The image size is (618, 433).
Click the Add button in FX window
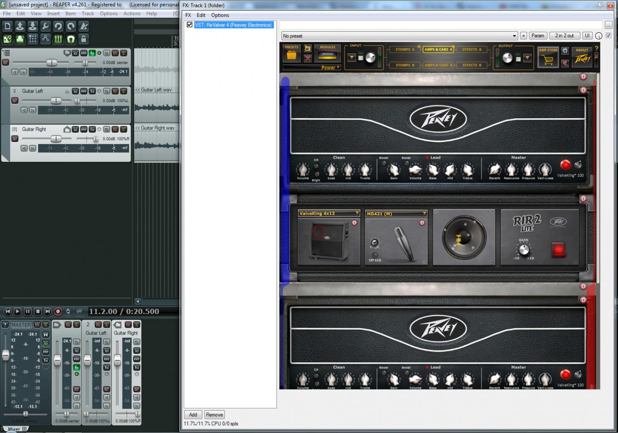193,415
